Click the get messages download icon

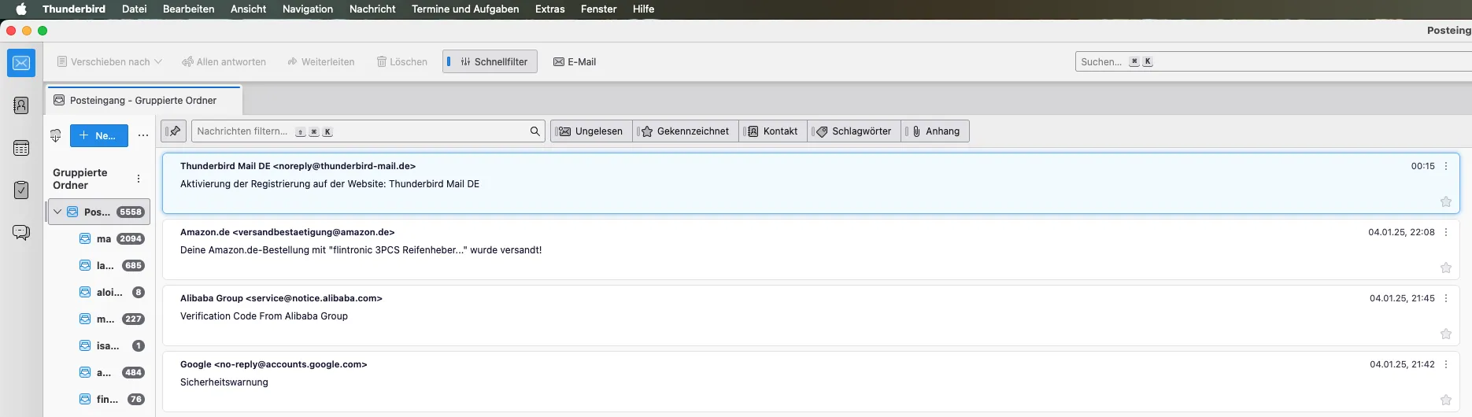(x=56, y=135)
